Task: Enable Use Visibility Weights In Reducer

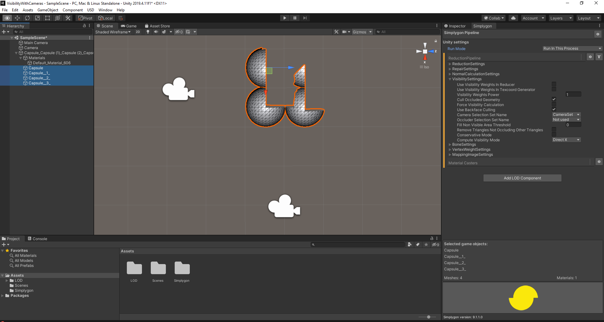Action: coord(554,84)
